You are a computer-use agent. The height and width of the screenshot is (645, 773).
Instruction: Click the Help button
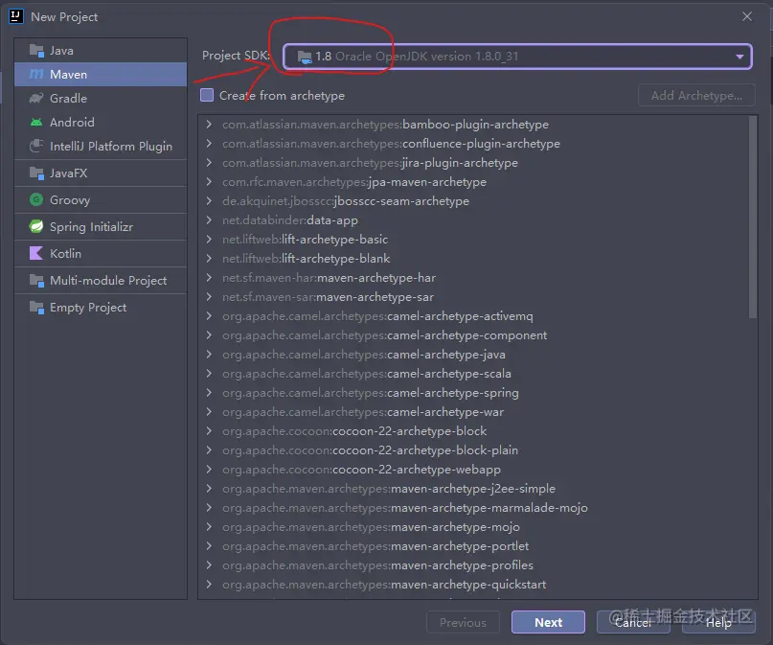tap(718, 622)
